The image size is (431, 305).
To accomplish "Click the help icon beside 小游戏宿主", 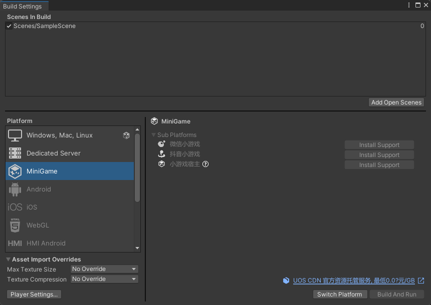I will pos(205,164).
